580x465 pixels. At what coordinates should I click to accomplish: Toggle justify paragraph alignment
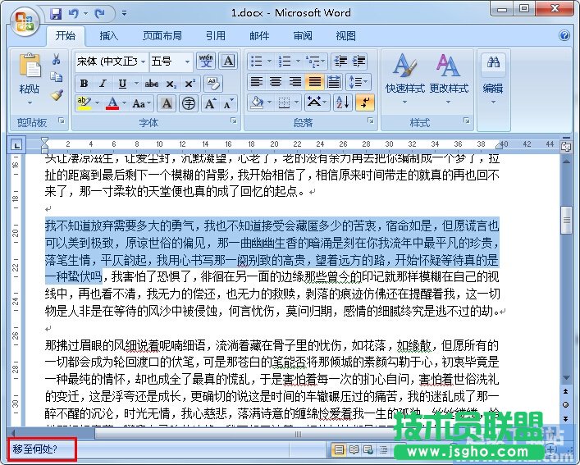[x=314, y=82]
